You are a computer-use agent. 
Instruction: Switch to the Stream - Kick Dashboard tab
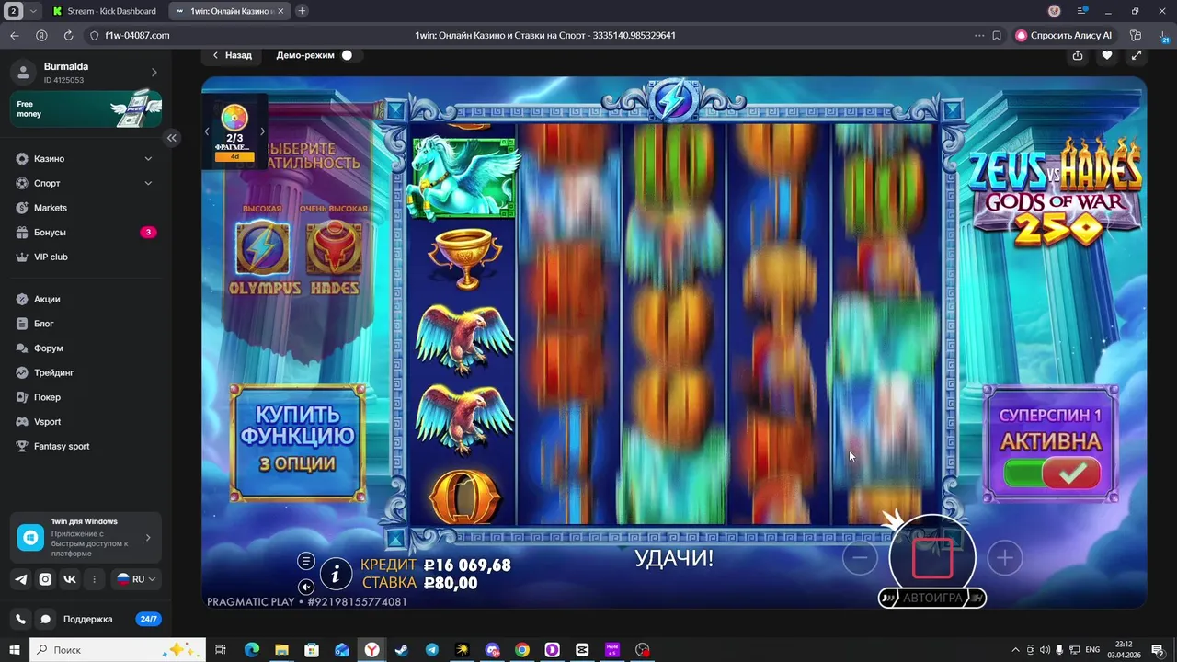coord(104,11)
